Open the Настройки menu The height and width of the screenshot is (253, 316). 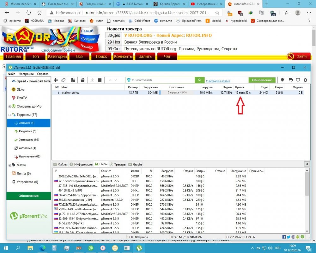[26, 74]
